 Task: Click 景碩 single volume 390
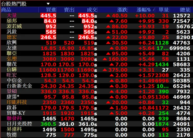(164, 92)
